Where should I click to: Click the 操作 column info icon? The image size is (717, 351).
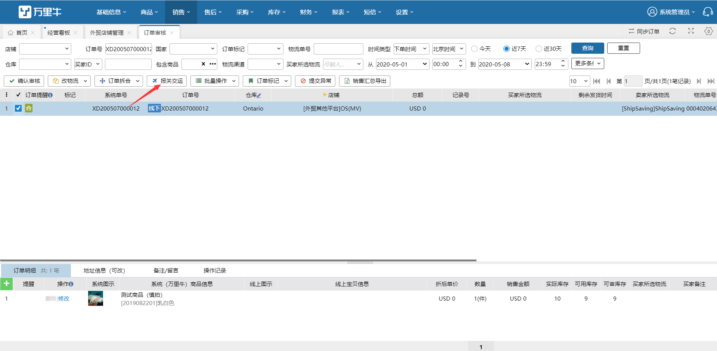[71, 284]
